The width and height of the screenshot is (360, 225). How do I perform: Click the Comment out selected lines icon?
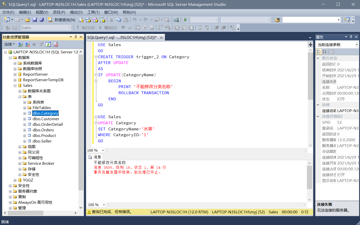[200, 28]
